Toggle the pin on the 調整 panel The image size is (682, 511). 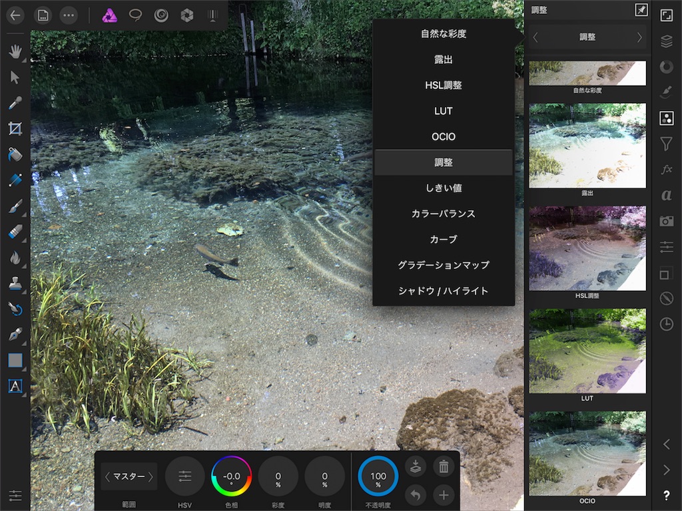641,10
